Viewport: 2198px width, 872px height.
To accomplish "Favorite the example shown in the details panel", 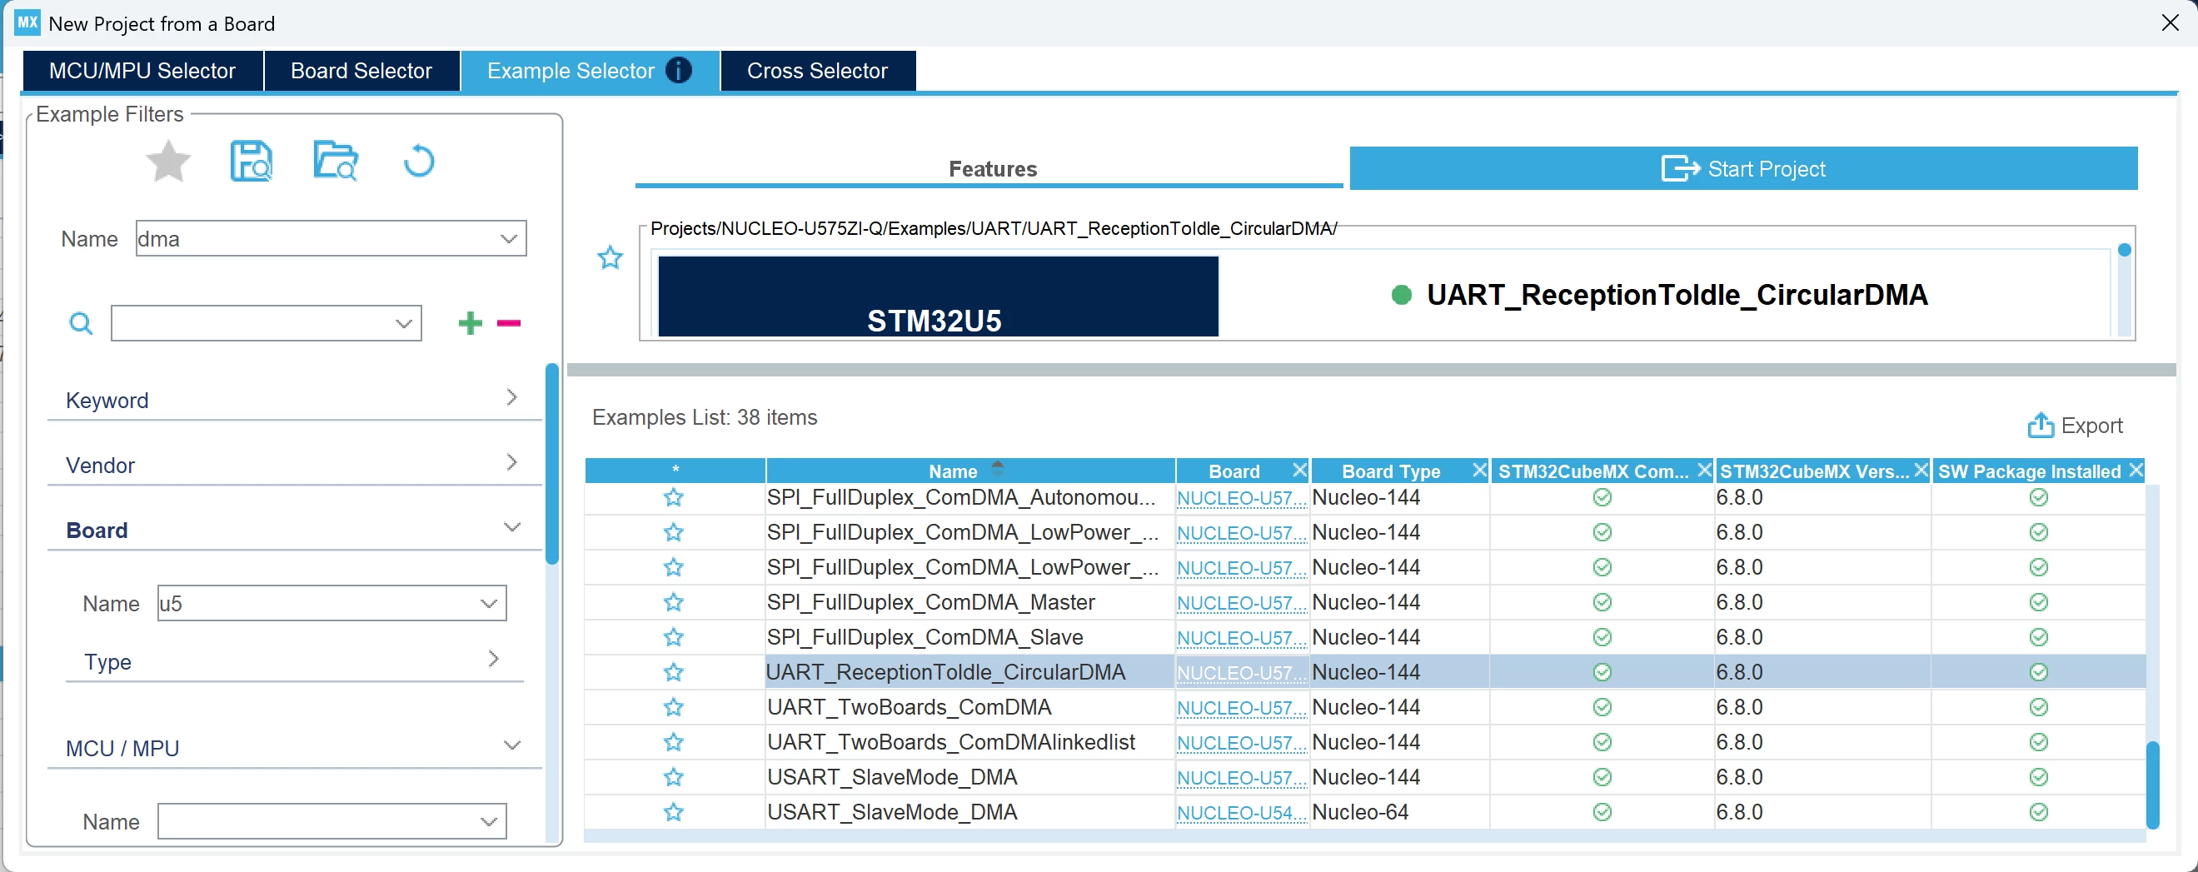I will click(610, 257).
